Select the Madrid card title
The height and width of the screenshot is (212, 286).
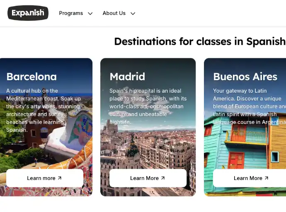tap(127, 76)
